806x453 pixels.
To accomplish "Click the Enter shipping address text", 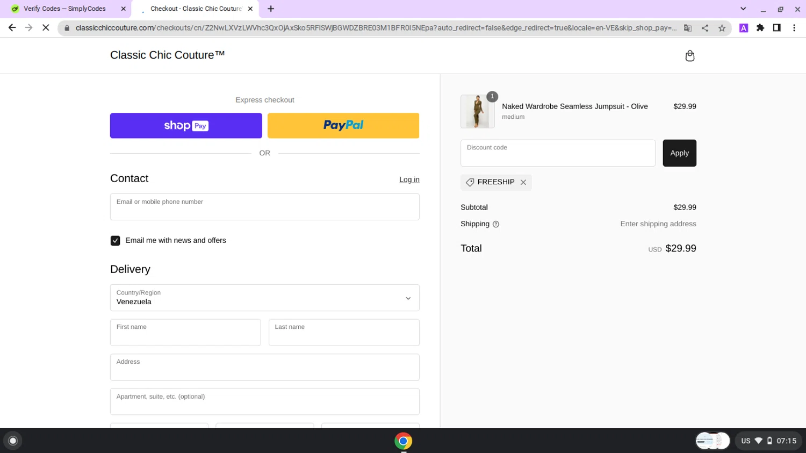I will tap(658, 224).
